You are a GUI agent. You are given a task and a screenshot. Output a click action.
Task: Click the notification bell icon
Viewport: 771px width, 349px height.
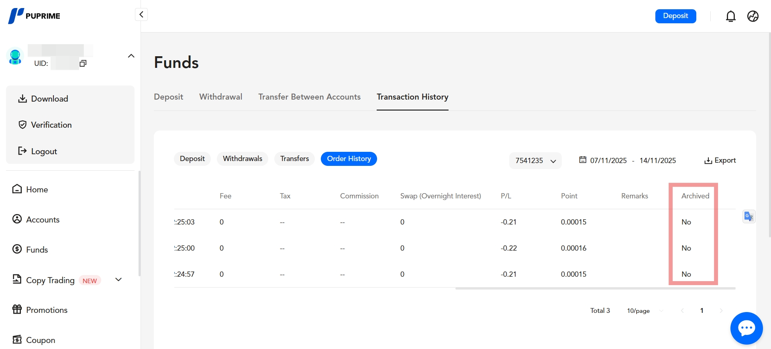(x=730, y=16)
